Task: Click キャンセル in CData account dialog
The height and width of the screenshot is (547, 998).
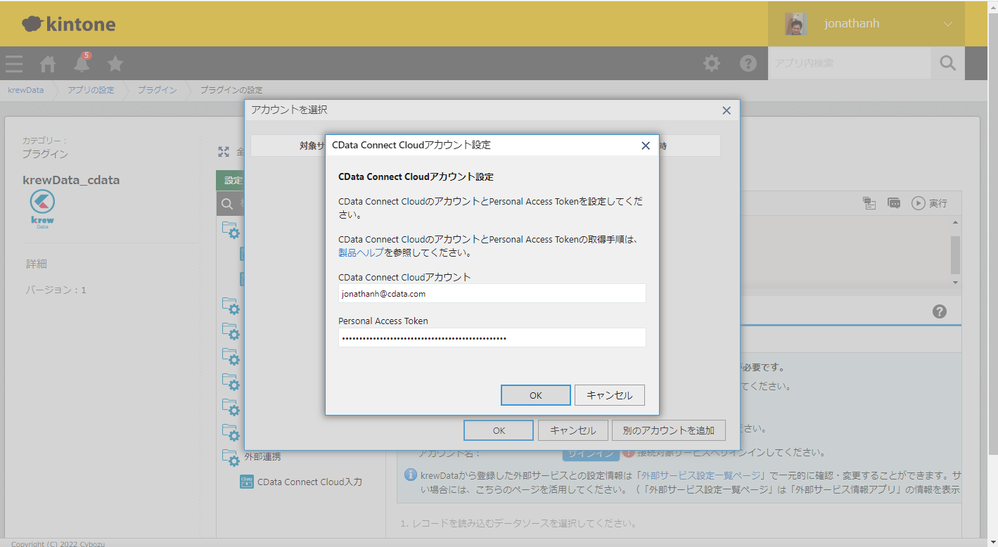Action: [610, 395]
